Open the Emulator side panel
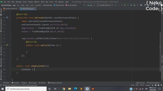Viewport: 163px width, 91px height. pos(162,59)
